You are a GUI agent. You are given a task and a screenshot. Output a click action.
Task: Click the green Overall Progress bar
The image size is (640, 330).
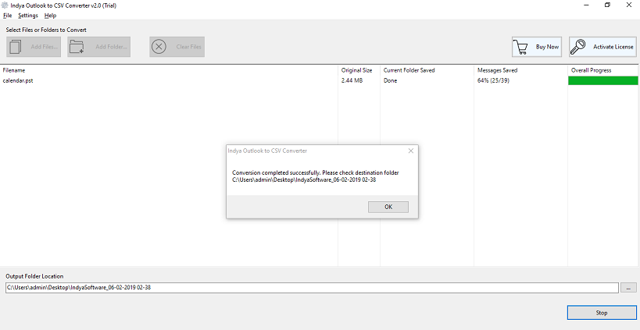pyautogui.click(x=602, y=80)
